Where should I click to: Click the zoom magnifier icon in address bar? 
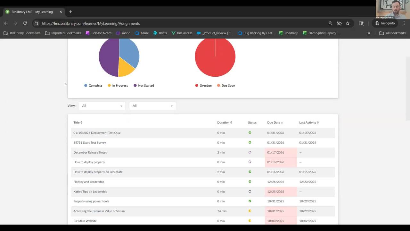coord(330,23)
